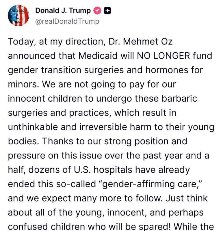Screen dimensions: 223x231
Task: Click the name 'Dr. Mehmet Oz' in post
Action: [140, 42]
